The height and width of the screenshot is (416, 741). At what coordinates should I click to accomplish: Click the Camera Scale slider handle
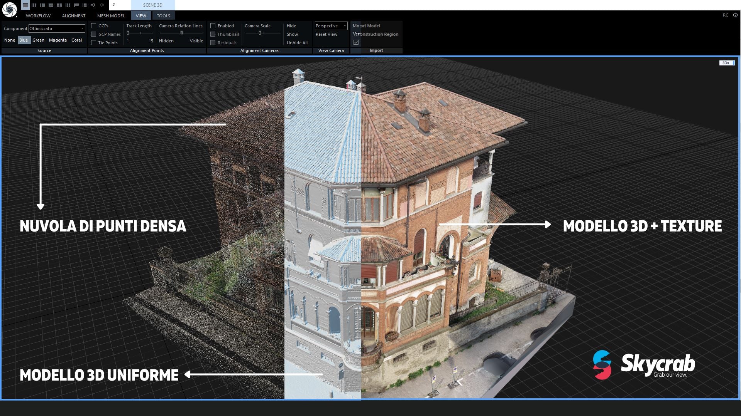pos(260,33)
